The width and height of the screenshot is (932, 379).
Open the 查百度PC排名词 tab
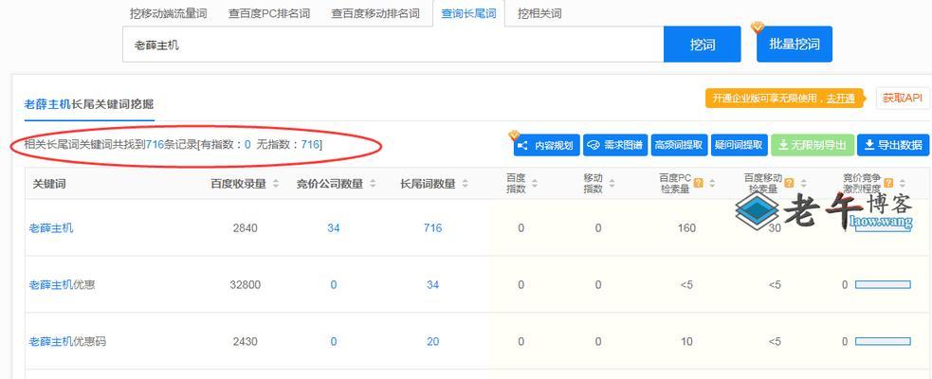[269, 13]
